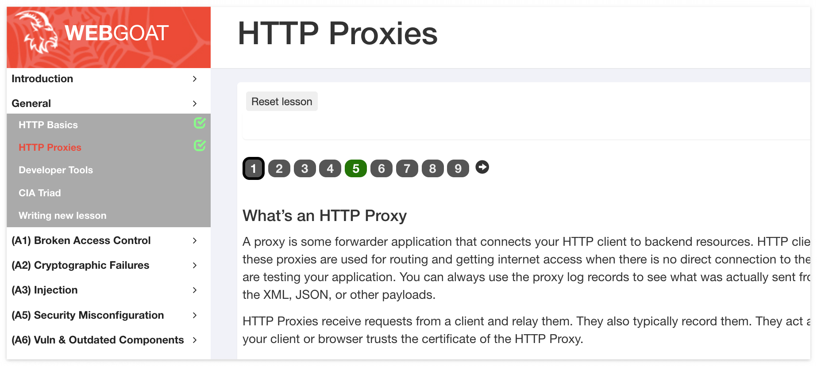Click the green checkmark beside HTTP Basics
817x366 pixels.
click(200, 123)
